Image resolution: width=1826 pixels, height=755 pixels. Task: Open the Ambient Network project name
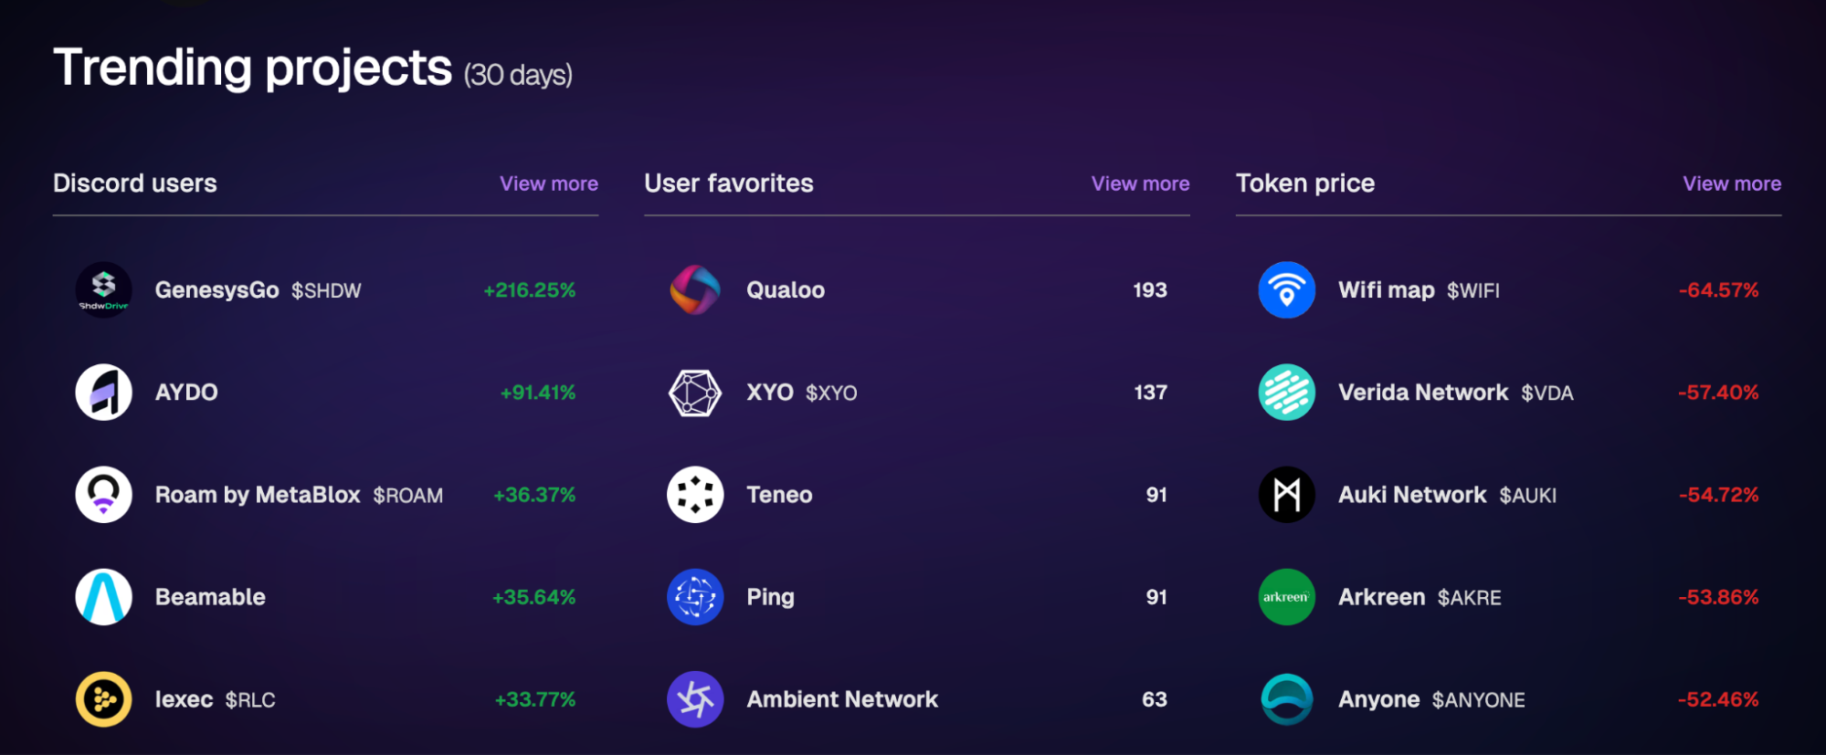842,699
